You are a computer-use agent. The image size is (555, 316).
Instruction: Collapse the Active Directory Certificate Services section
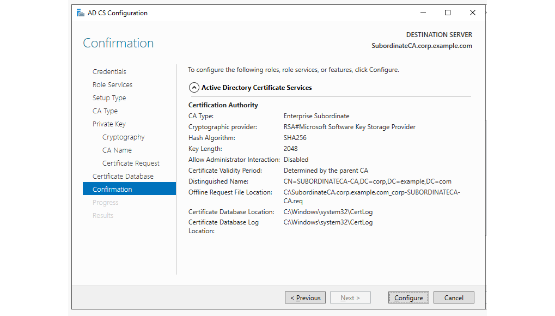(194, 87)
